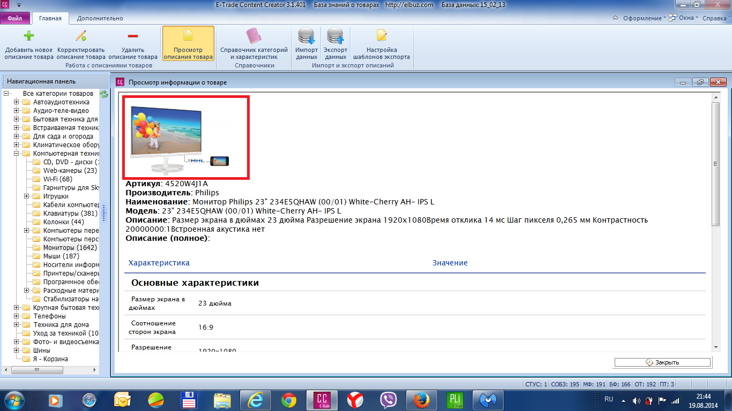
Task: Open the Файл tab
Action: [15, 18]
